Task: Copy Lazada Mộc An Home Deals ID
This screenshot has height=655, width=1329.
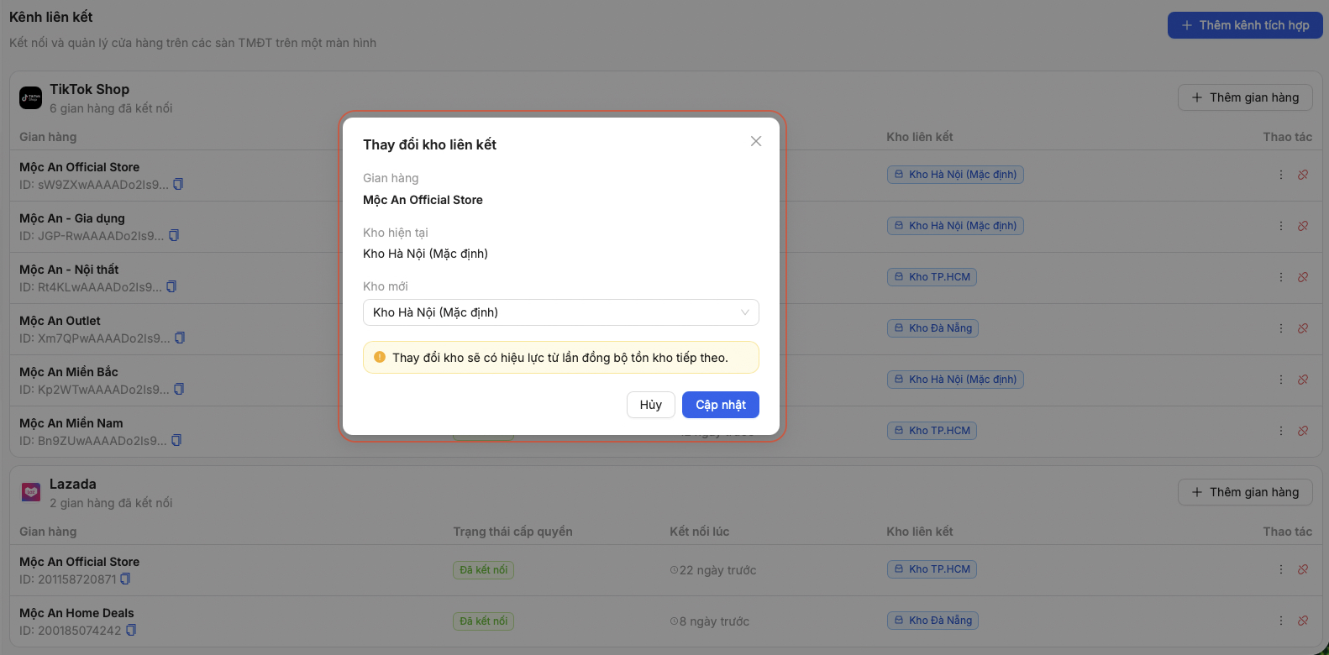Action: point(131,630)
